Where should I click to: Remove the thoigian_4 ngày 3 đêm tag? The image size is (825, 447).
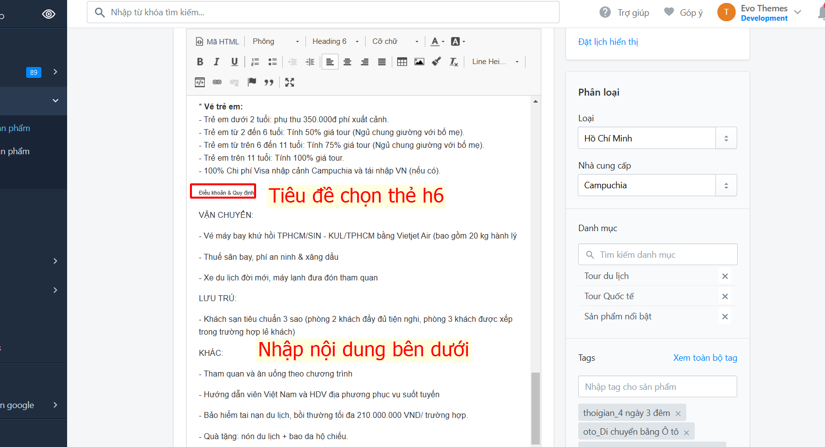tap(678, 413)
